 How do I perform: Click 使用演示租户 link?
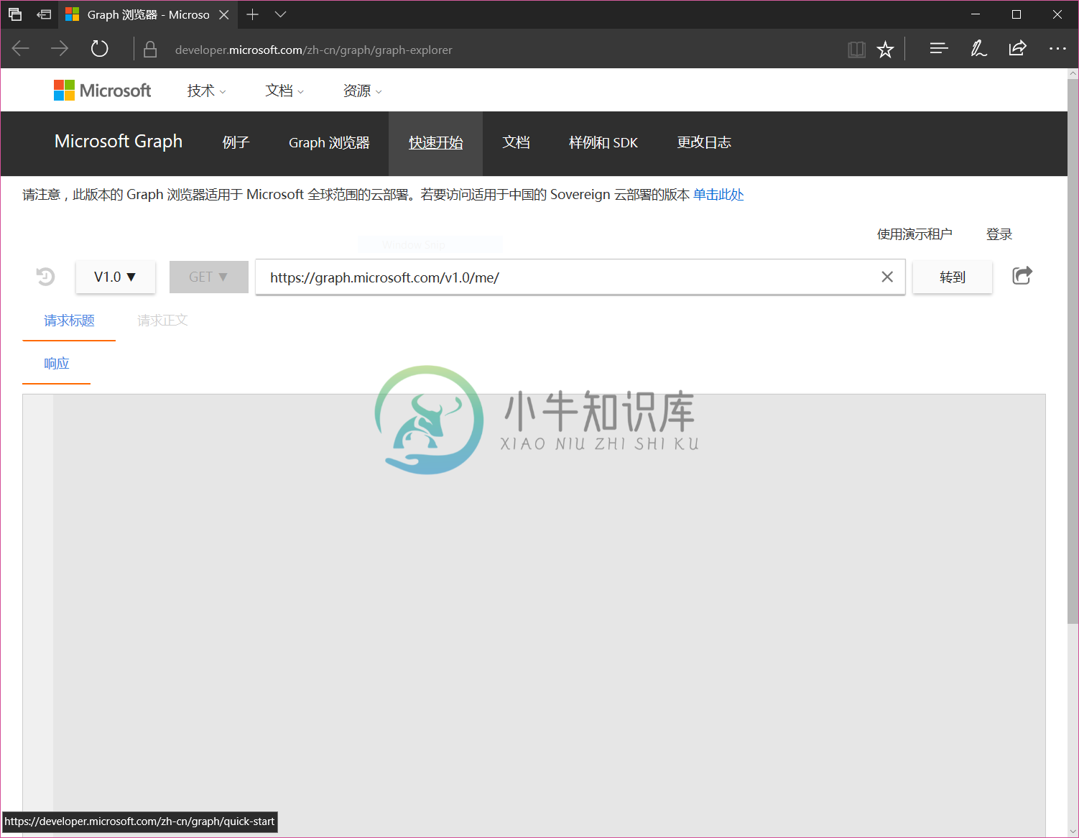[914, 234]
